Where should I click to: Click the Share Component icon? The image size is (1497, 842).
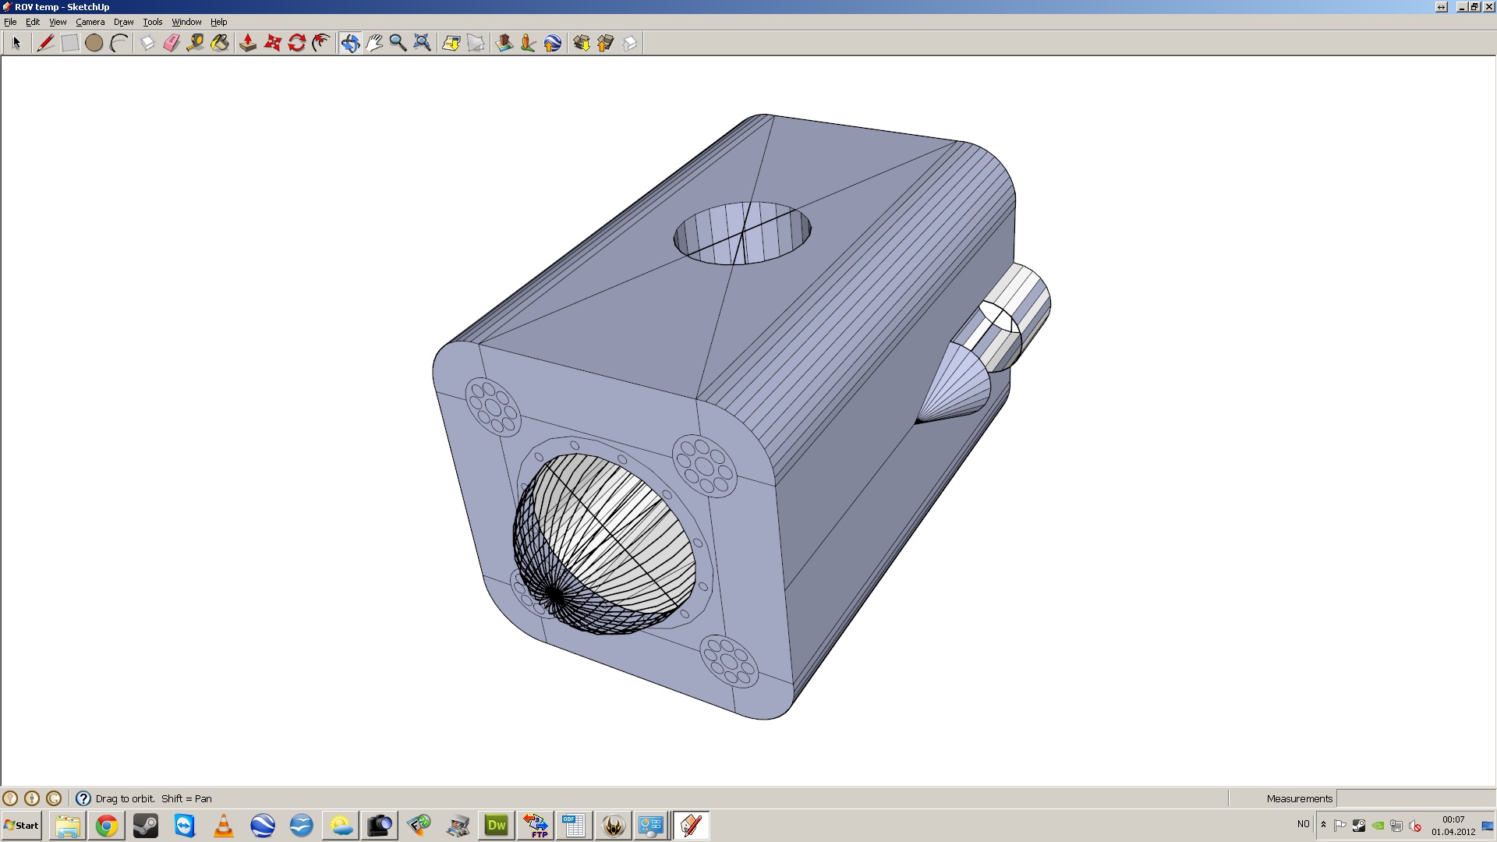(x=630, y=43)
